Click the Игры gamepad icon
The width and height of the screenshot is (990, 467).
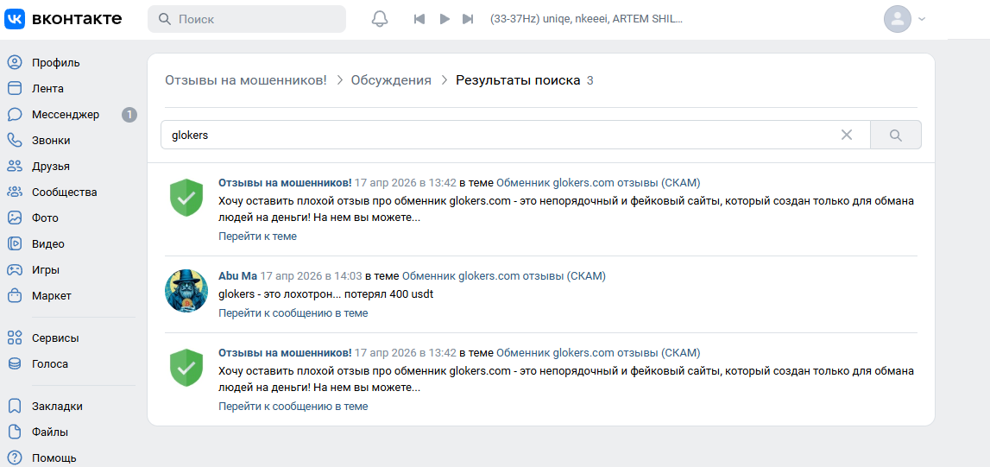(15, 269)
